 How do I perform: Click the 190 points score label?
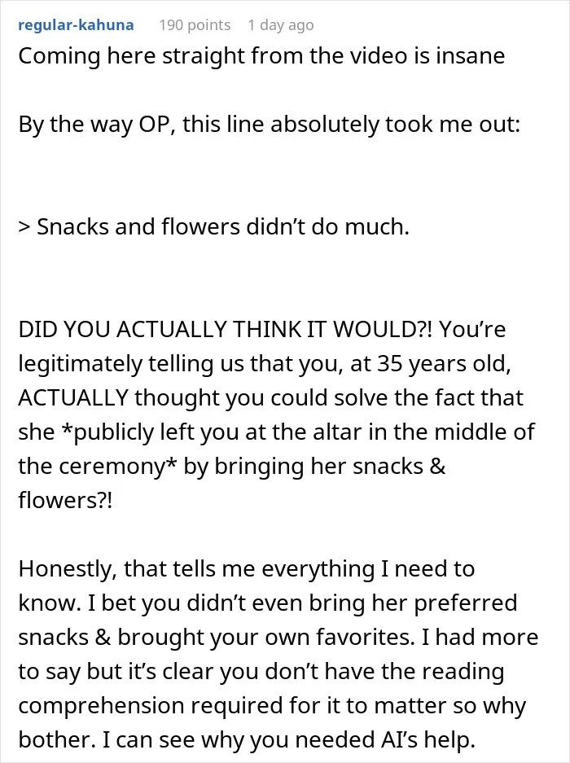195,24
